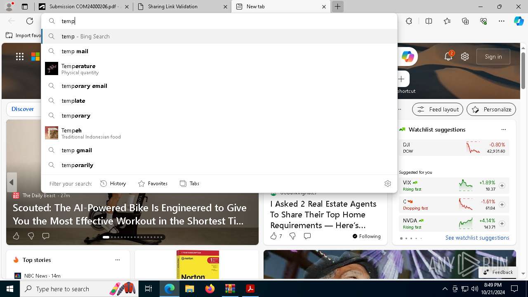Open Adobe Acrobat from the taskbar
Image resolution: width=528 pixels, height=297 pixels.
tap(250, 289)
